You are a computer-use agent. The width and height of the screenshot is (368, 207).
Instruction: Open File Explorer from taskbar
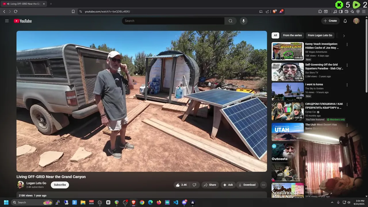click(x=83, y=202)
